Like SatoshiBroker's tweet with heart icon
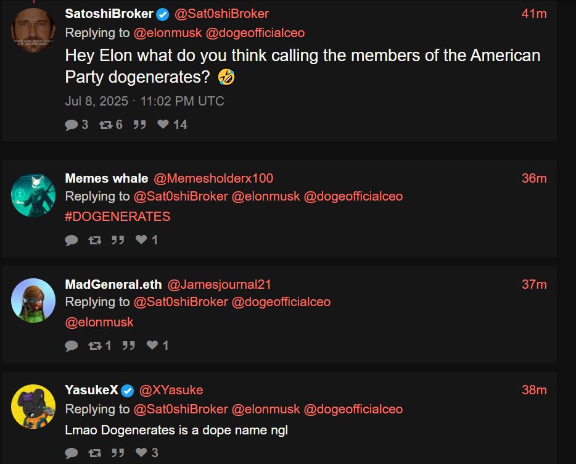 click(163, 125)
